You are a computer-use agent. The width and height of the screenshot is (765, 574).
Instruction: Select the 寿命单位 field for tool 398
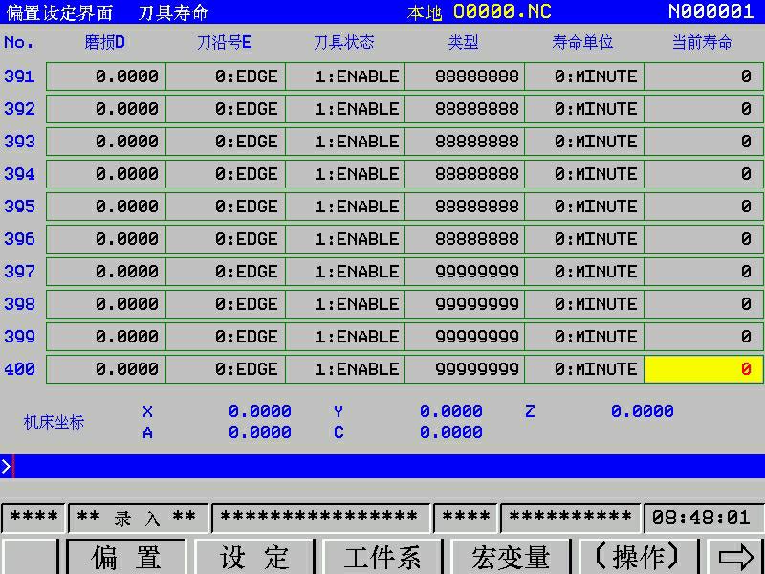tap(584, 304)
